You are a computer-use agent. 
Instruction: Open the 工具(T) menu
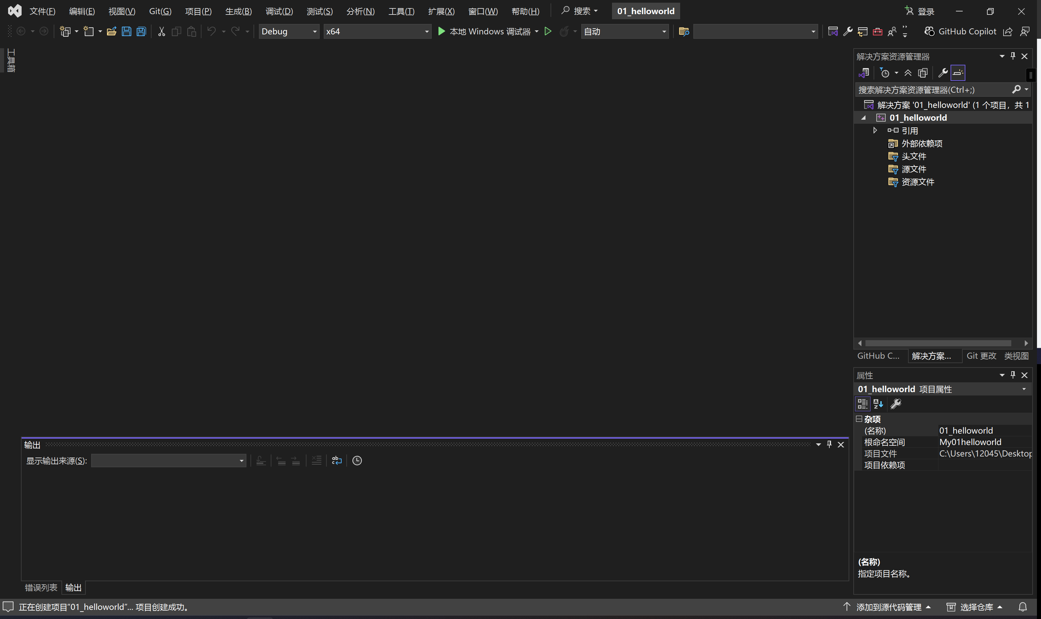pyautogui.click(x=401, y=11)
